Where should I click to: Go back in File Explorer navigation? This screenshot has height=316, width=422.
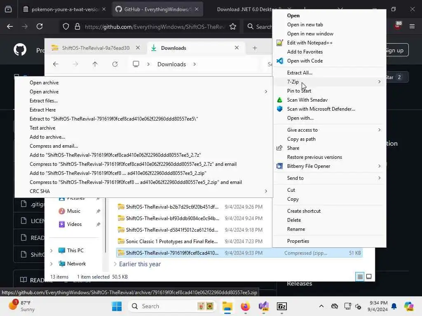56,64
